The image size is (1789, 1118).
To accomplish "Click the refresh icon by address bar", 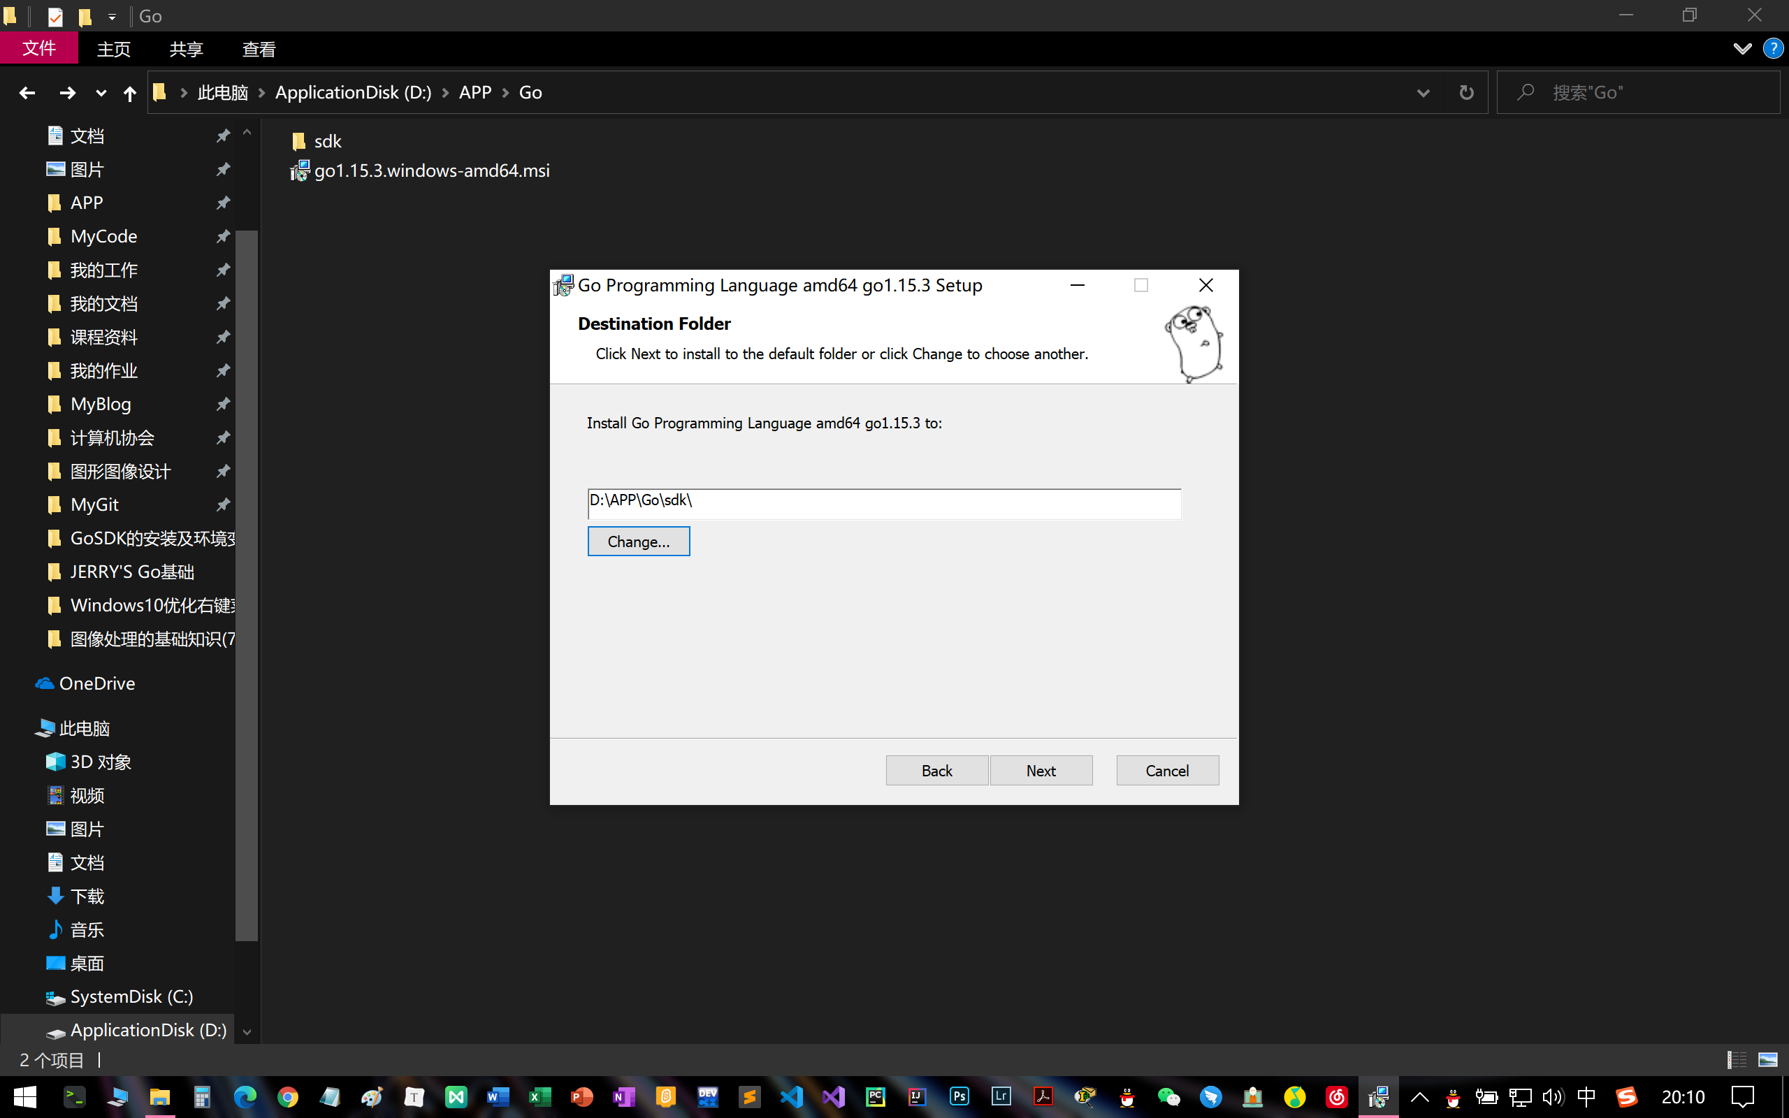I will (x=1466, y=93).
